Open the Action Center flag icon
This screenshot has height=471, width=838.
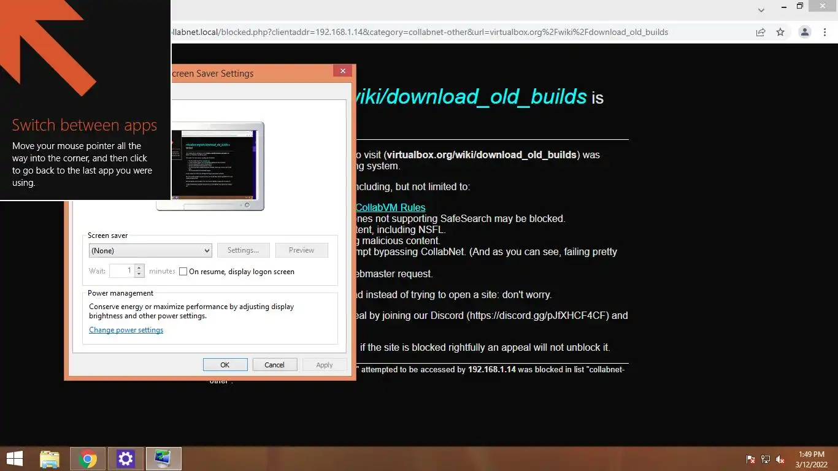click(x=750, y=459)
